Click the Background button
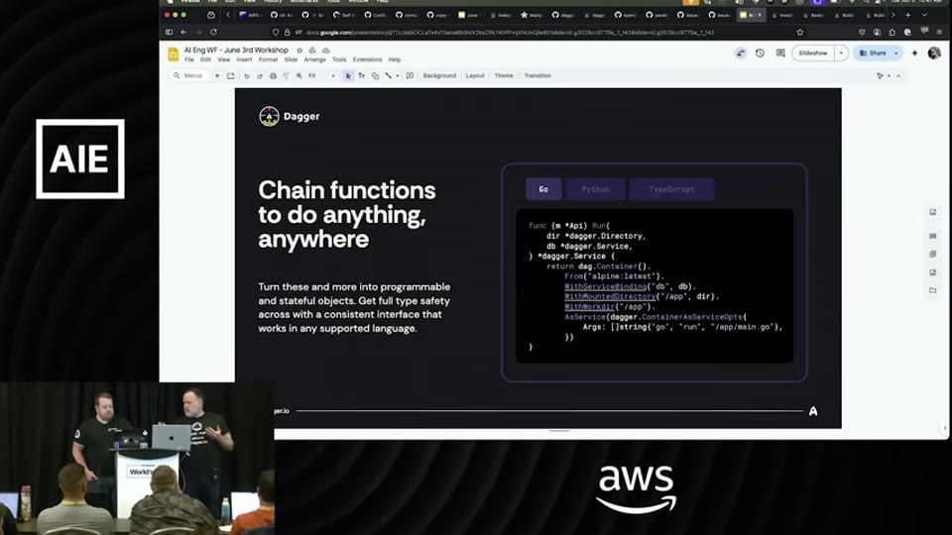The height and width of the screenshot is (535, 952). pyautogui.click(x=439, y=76)
